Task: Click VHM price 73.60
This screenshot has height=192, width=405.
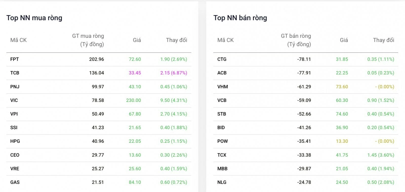Action: pos(342,87)
